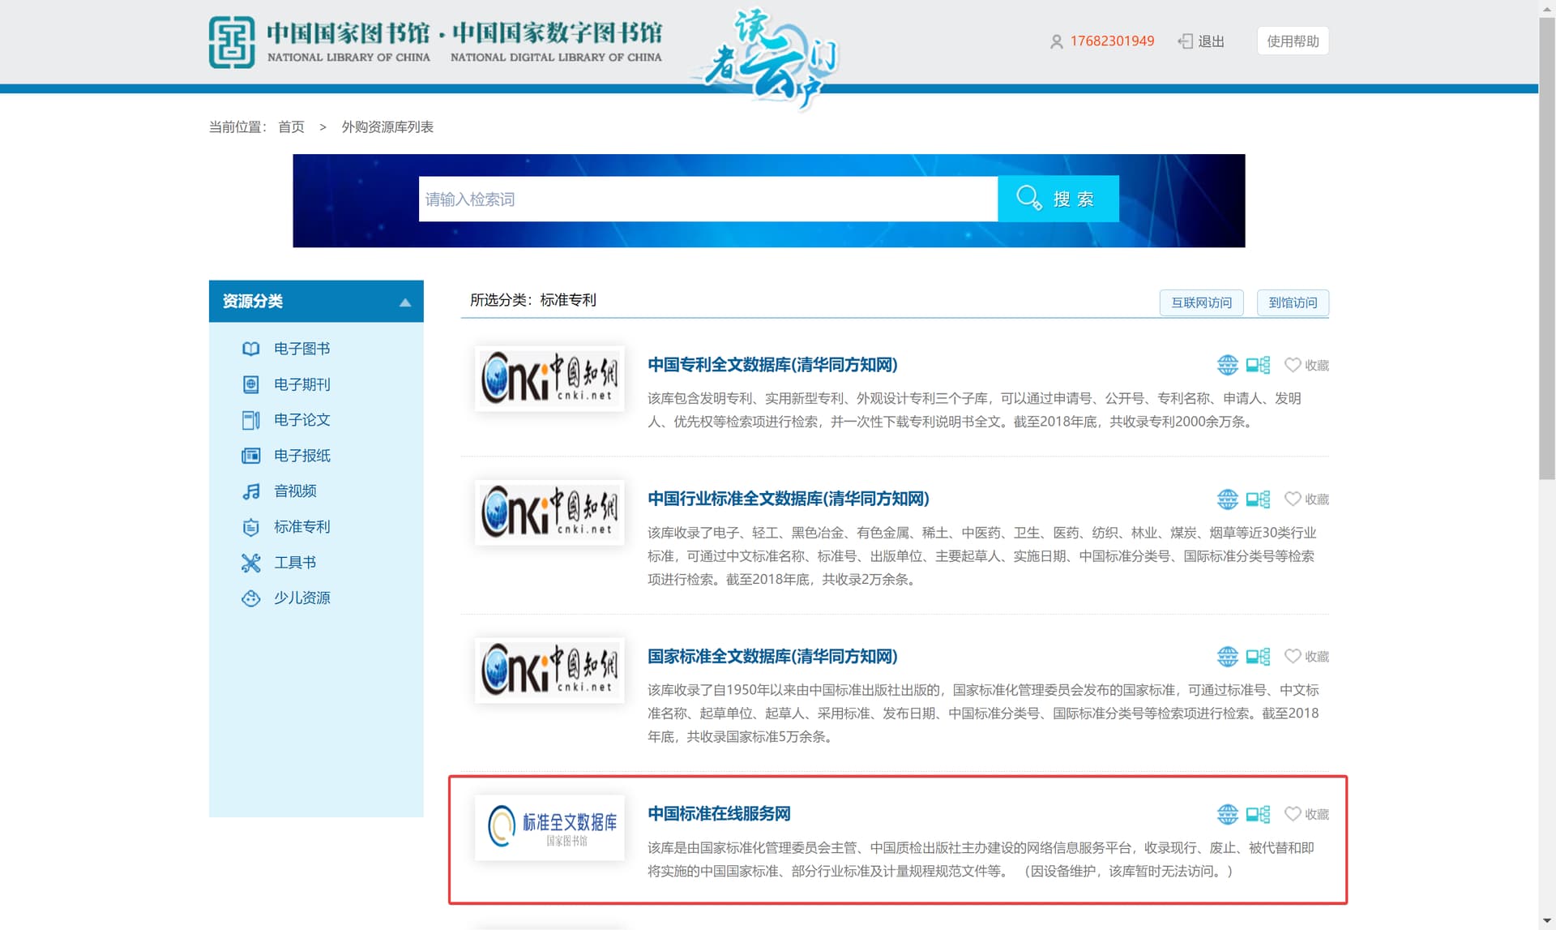
Task: Select 电子期刊 category in sidebar
Action: point(301,384)
